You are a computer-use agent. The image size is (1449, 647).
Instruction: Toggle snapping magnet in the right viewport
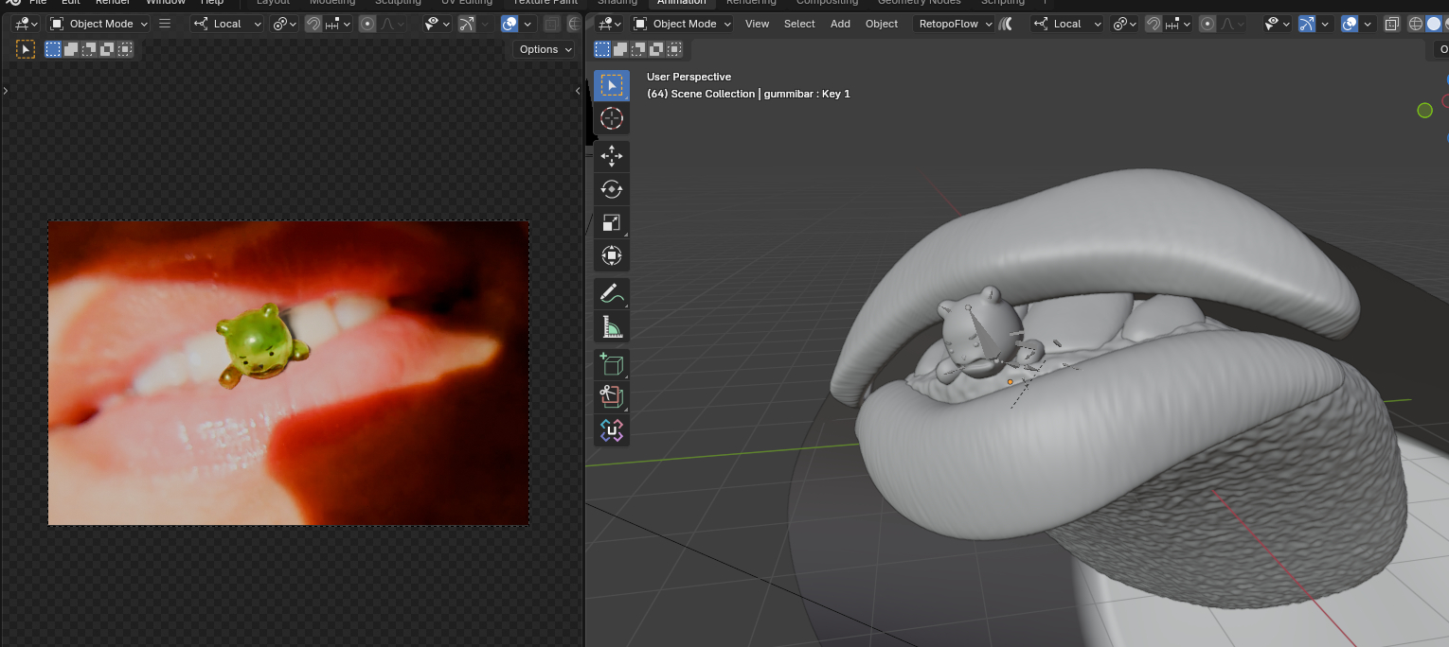(x=1153, y=24)
